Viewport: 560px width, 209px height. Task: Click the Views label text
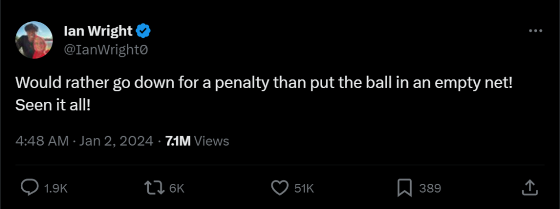pyautogui.click(x=212, y=141)
